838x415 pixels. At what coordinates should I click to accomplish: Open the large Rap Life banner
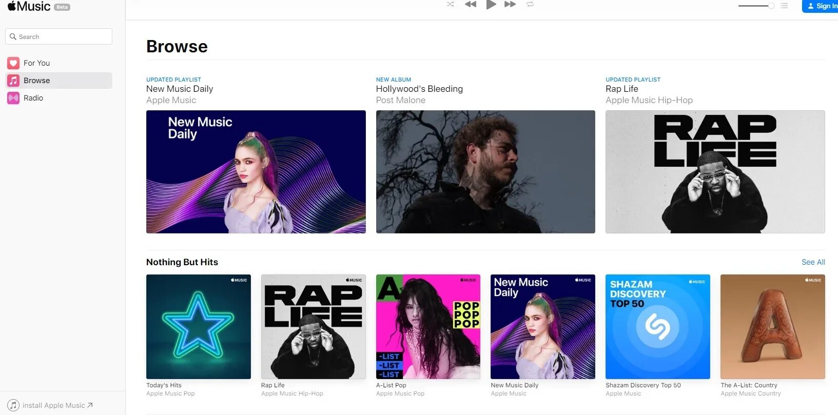[715, 172]
